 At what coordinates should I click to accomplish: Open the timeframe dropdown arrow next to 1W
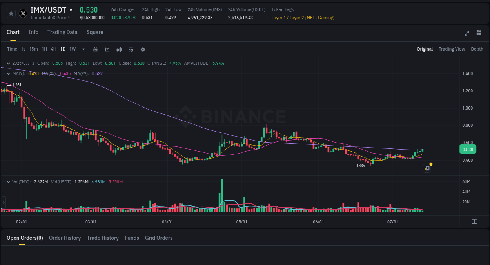pyautogui.click(x=83, y=49)
